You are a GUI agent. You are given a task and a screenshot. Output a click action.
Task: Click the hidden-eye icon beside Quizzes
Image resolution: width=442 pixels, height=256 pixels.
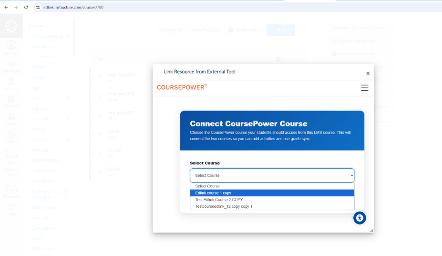tap(68, 139)
